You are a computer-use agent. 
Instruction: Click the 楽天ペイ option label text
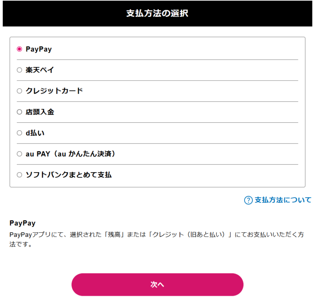point(40,70)
